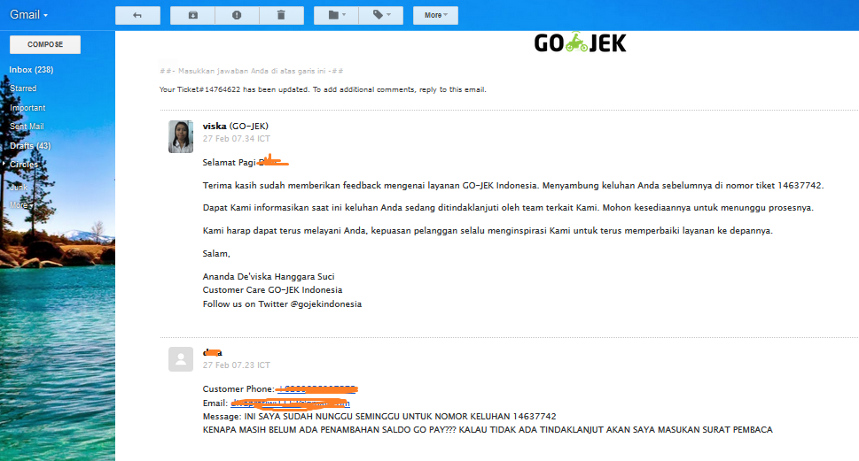Viewport: 859px width, 461px height.
Task: Click the 'Salam,' closing line
Action: coord(216,254)
